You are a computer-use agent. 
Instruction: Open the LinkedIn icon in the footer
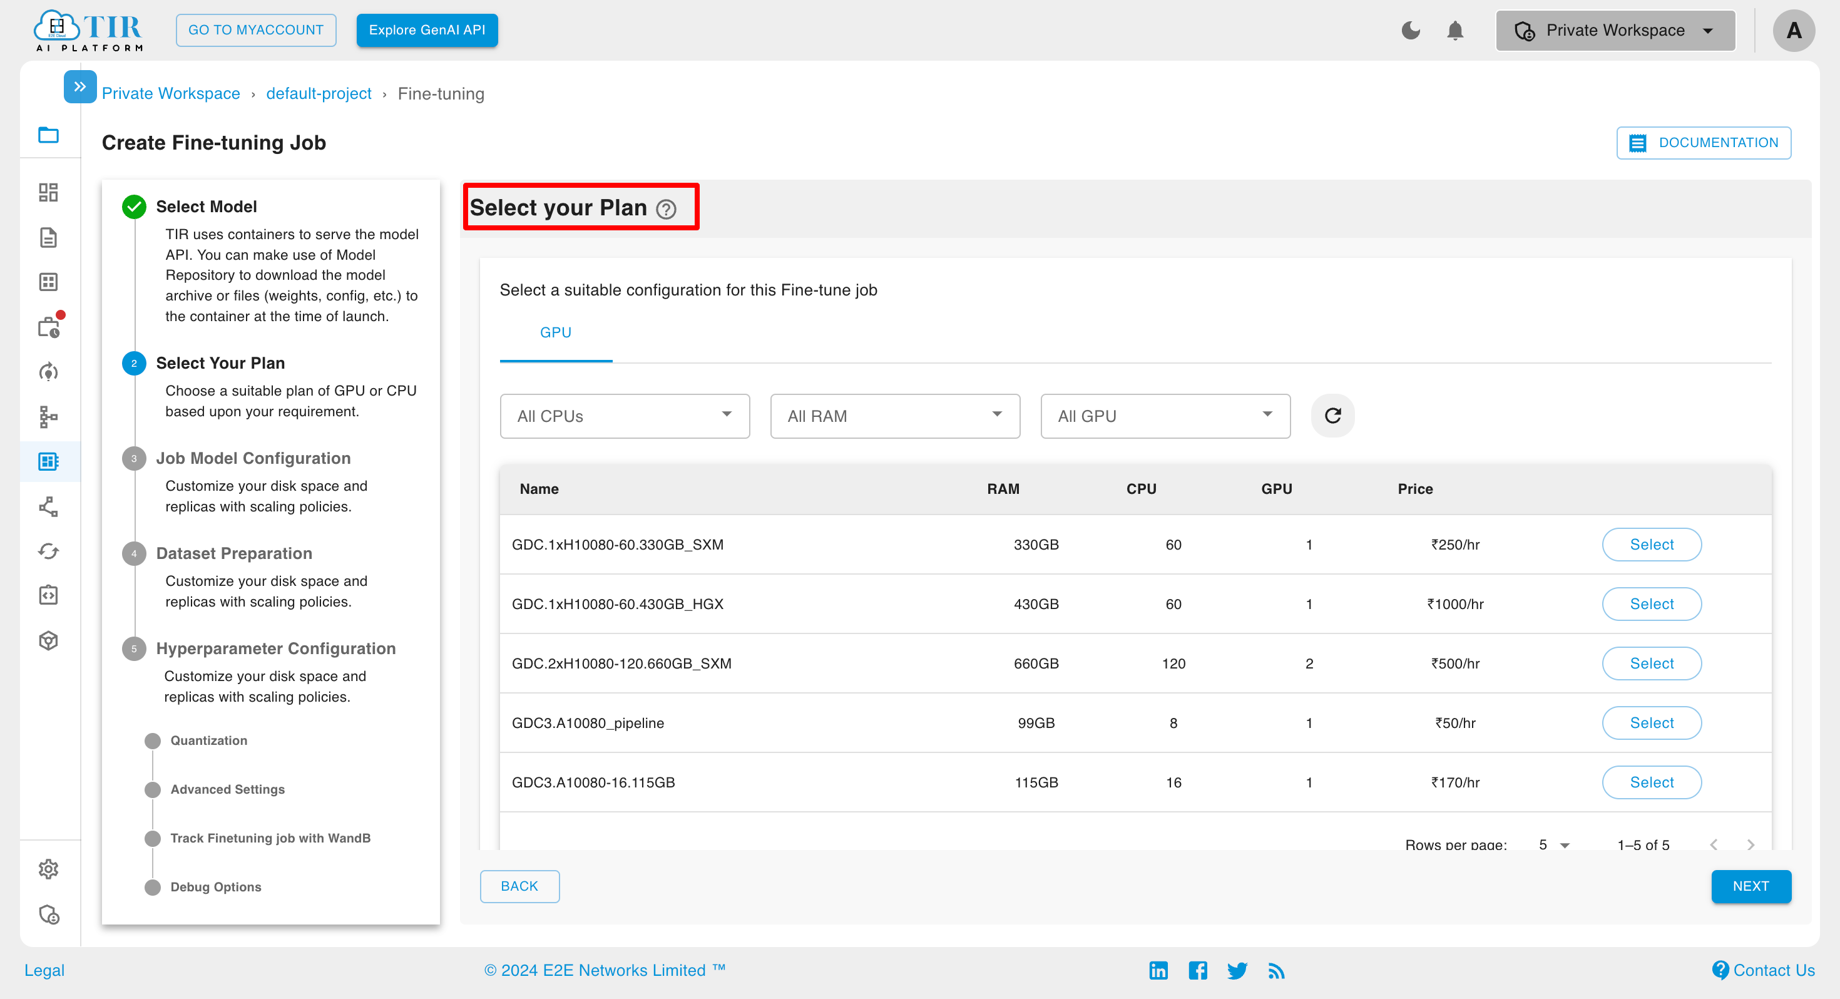(1158, 970)
